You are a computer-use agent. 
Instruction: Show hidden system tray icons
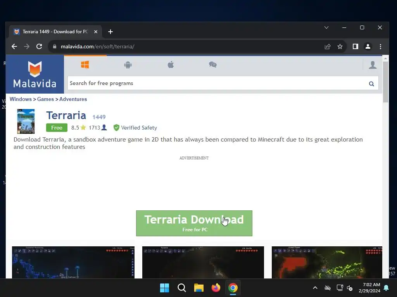(x=315, y=288)
